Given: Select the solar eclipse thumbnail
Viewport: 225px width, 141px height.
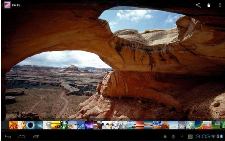Looking at the screenshot, I should point(30,125).
